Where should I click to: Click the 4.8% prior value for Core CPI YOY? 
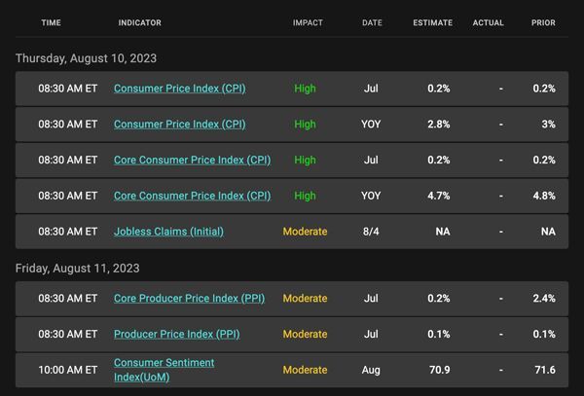tap(544, 196)
